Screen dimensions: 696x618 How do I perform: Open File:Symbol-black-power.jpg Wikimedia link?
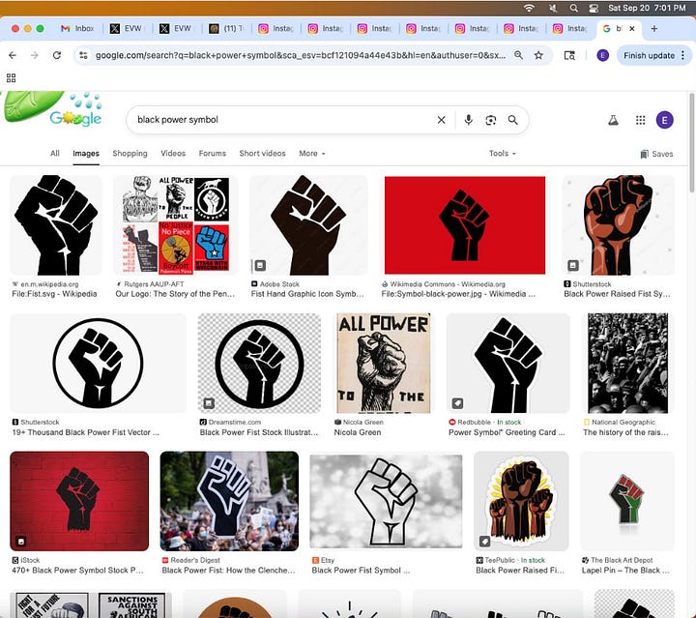(458, 294)
